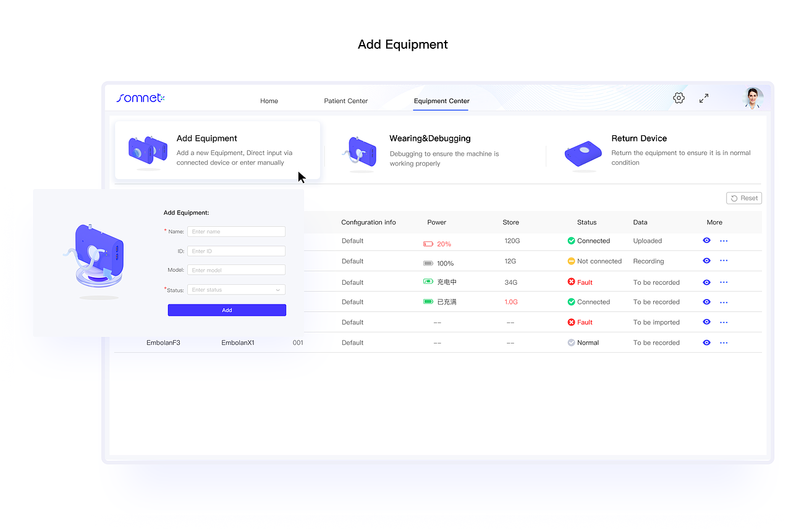Click the Return Device icon
Screen dimensions: 791x530
[x=583, y=154]
